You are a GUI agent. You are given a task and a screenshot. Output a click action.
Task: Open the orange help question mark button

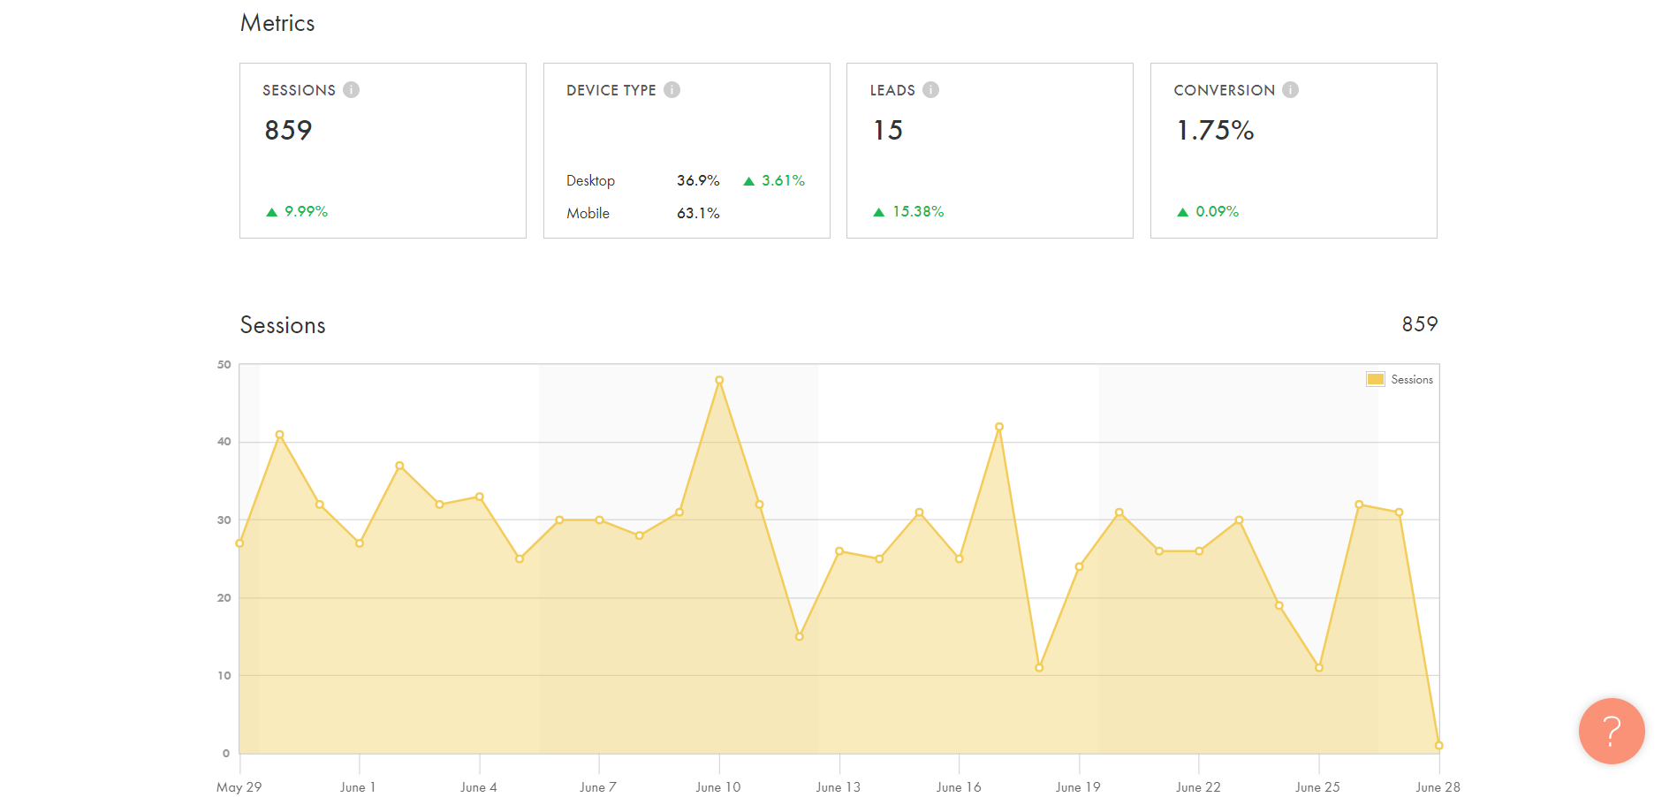(1611, 731)
